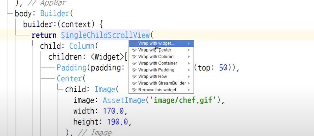Choose "Wrap with Column" menu entry
Screen dimensions: 314x136
[x=161, y=56]
